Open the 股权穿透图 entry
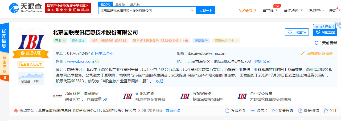Screen dimensions: 341x121 [x=201, y=96]
